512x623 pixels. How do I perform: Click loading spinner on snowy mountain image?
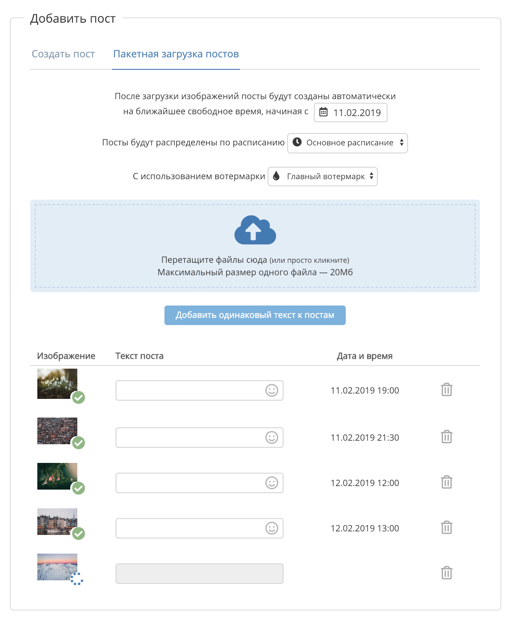point(77,579)
